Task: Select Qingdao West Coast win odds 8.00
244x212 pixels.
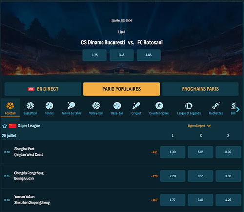Action: click(228, 152)
